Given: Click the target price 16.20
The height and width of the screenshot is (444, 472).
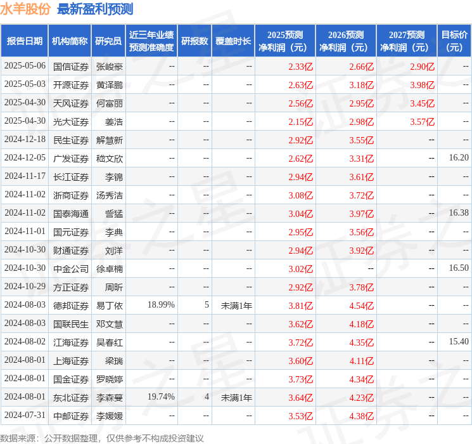Looking at the screenshot, I should click(x=459, y=158).
